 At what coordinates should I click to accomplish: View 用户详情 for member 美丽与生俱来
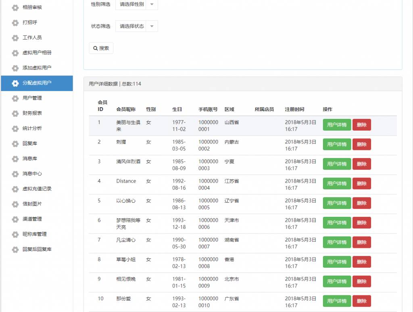[x=337, y=125]
